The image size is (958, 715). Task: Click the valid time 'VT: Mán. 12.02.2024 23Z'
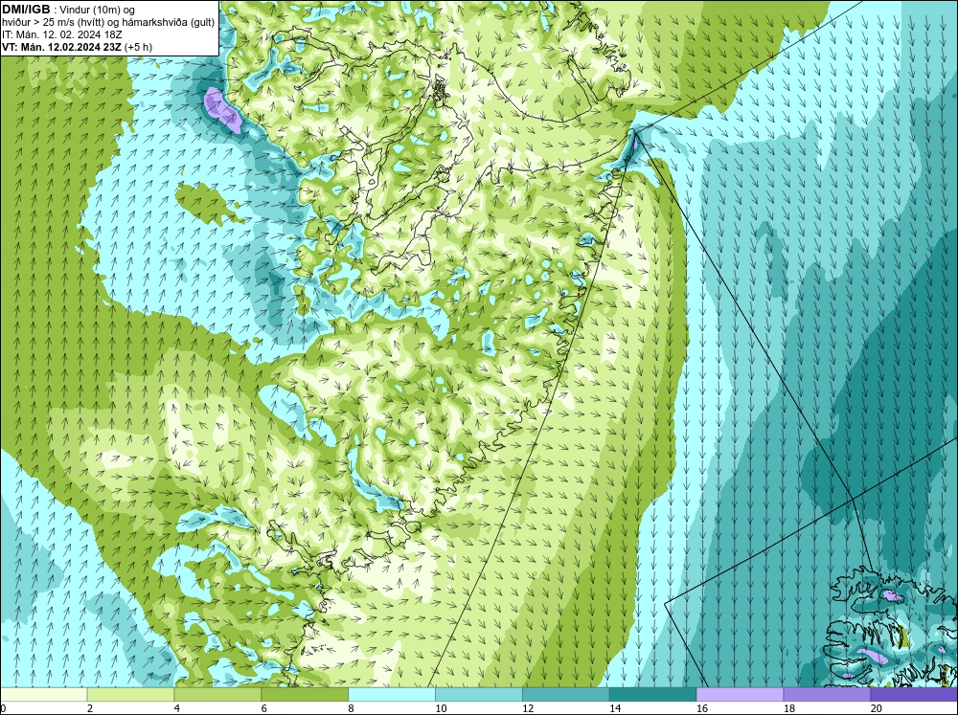coord(61,47)
